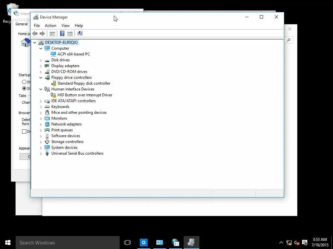Image resolution: width=333 pixels, height=249 pixels.
Task: Expand the Software devices category
Action: click(x=41, y=136)
